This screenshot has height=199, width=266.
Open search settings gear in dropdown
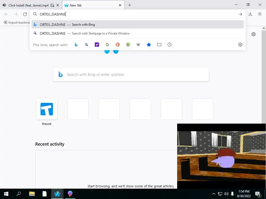point(240,45)
